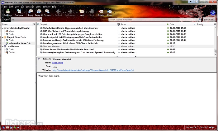The width and height of the screenshot is (218, 131).
Task: Go to the Next unread message
Action: click(82, 13)
